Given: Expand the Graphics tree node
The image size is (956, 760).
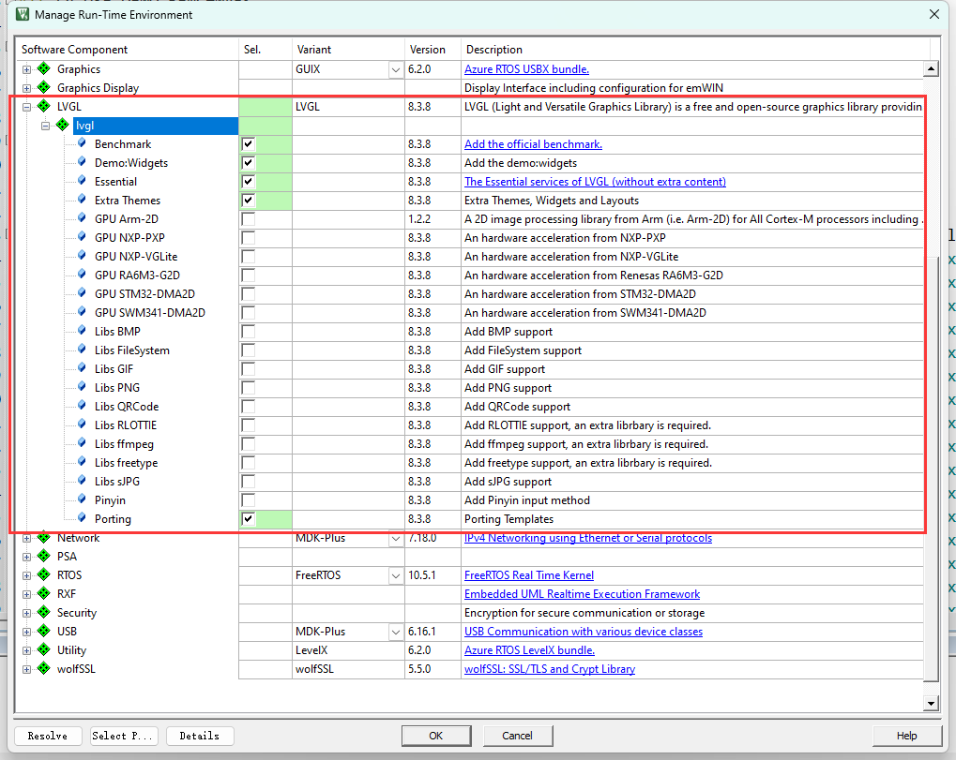Looking at the screenshot, I should 26,69.
